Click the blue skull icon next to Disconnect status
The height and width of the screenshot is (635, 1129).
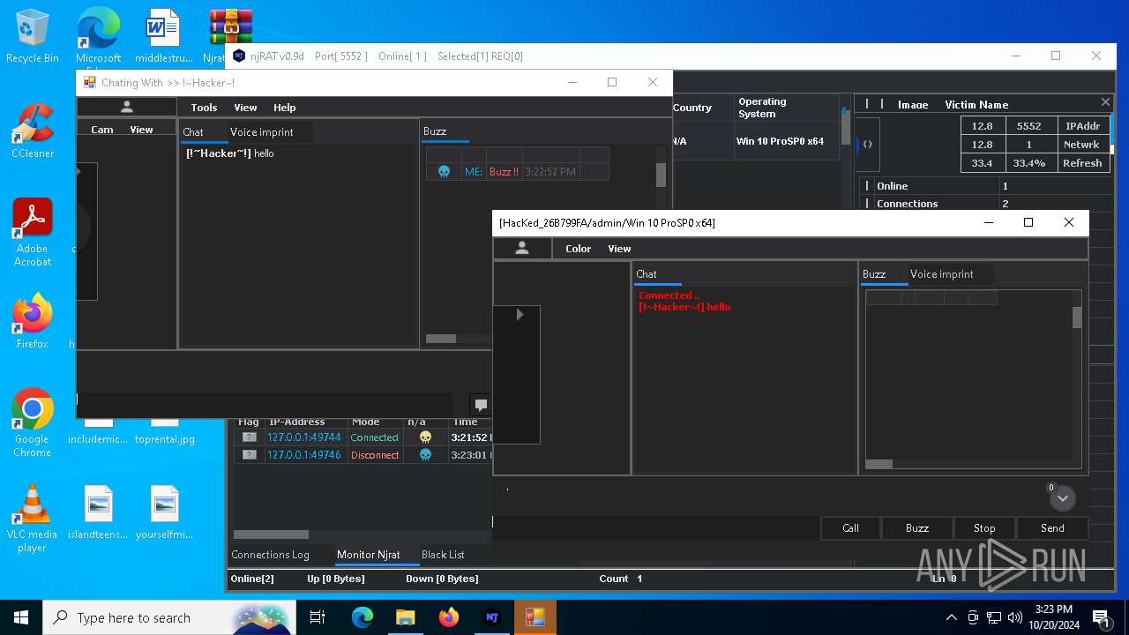click(425, 455)
